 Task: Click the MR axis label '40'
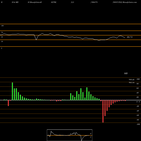138,93
